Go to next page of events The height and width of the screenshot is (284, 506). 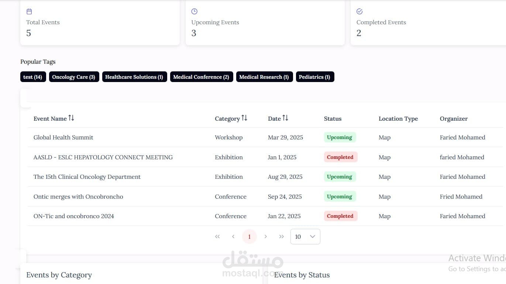pos(265,237)
